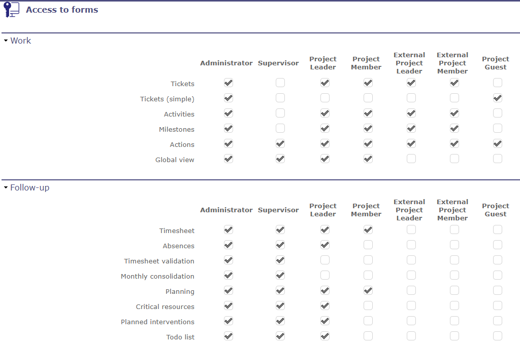520x346 pixels.
Task: Collapse the Work section
Action: pos(6,41)
